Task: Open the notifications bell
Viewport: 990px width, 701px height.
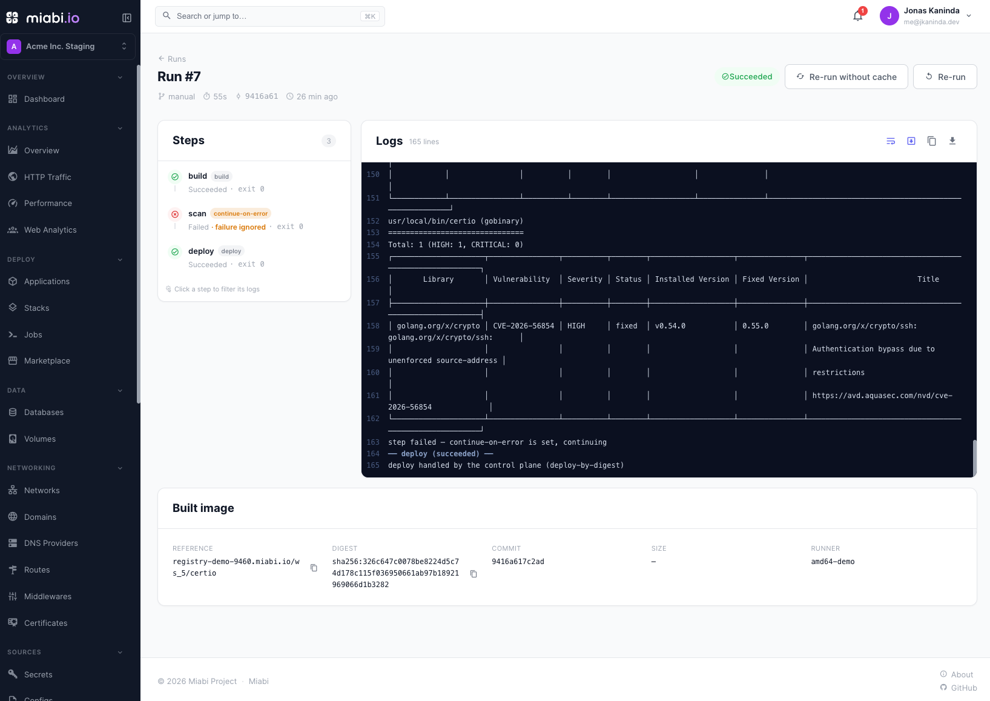Action: click(x=858, y=16)
